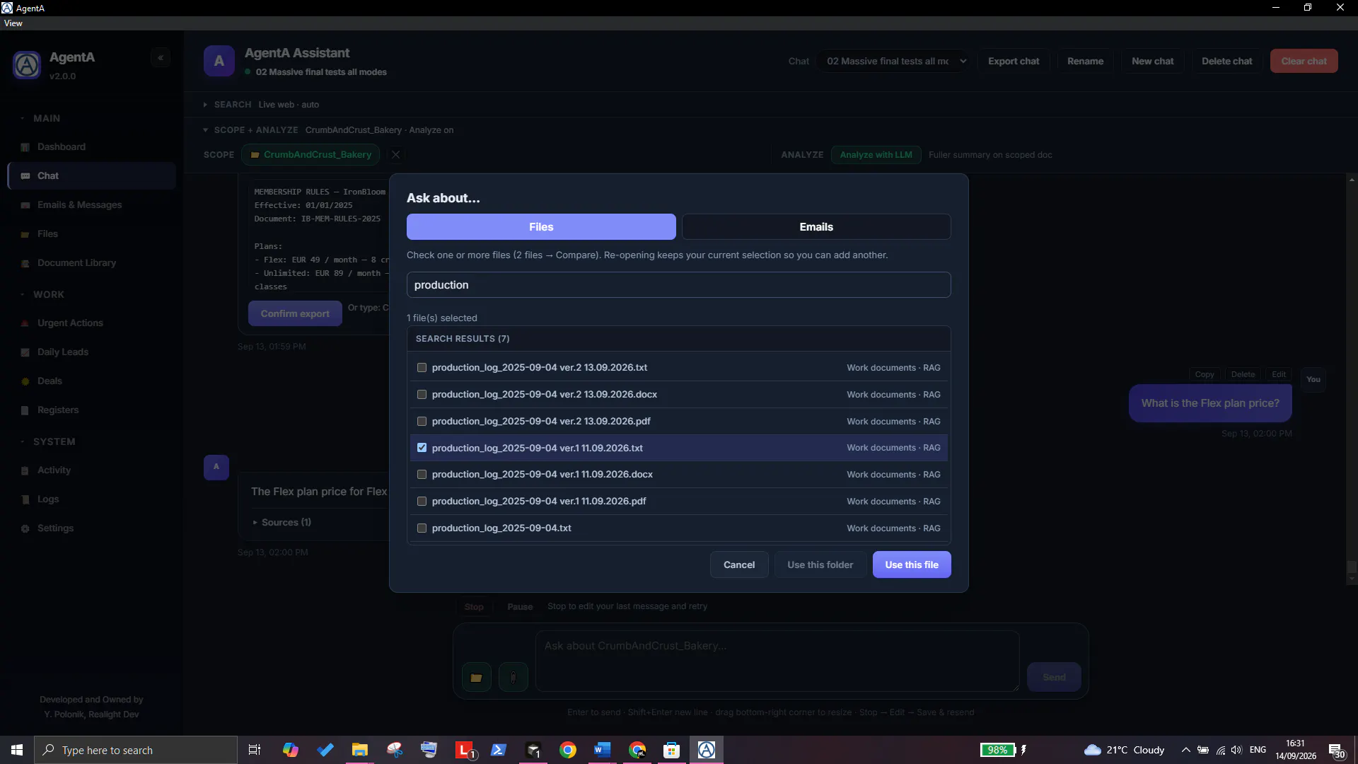The height and width of the screenshot is (764, 1358).
Task: Check production_log_2025-09-04 ver.2 13.09.2026.txt checkbox
Action: [422, 368]
